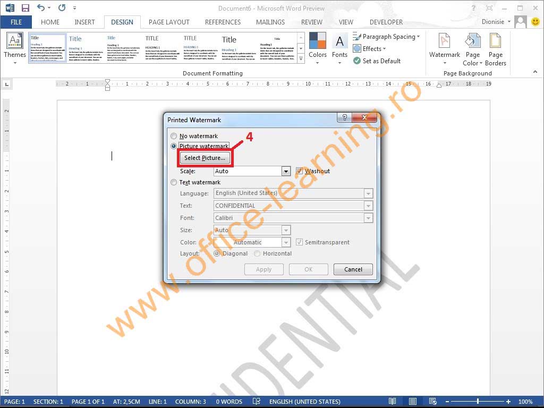This screenshot has width=544, height=408.
Task: Select the Diagonal layout radio button
Action: [x=217, y=253]
